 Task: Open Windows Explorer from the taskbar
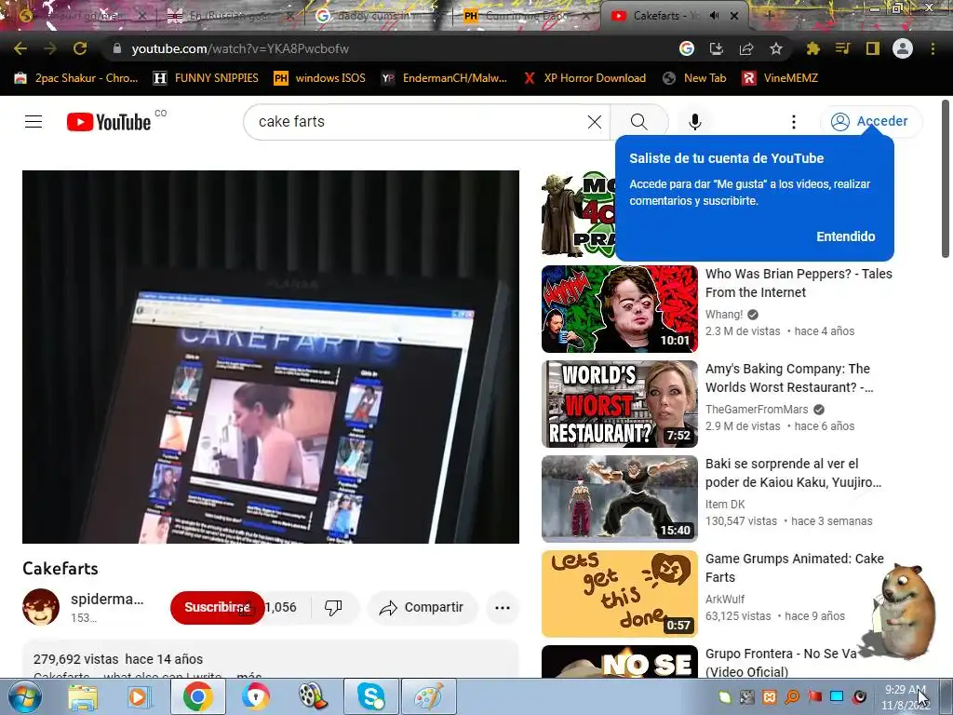point(83,696)
